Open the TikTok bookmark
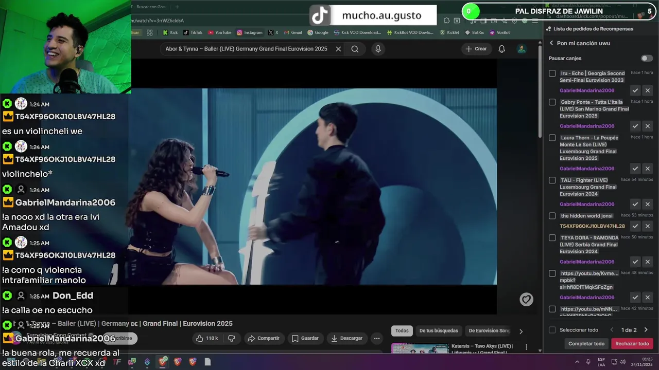Image resolution: width=659 pixels, height=370 pixels. click(x=193, y=32)
